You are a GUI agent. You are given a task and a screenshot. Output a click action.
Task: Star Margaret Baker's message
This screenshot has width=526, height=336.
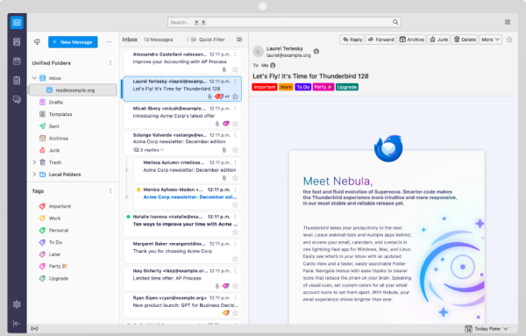click(235, 259)
